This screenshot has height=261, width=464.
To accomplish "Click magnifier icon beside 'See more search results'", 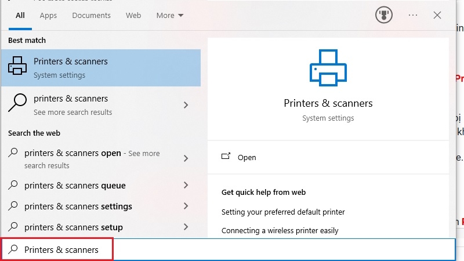I will pyautogui.click(x=17, y=103).
